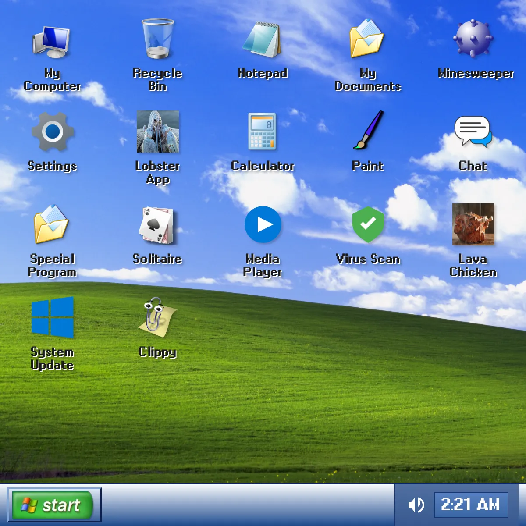Click the Start button on taskbar

point(53,505)
